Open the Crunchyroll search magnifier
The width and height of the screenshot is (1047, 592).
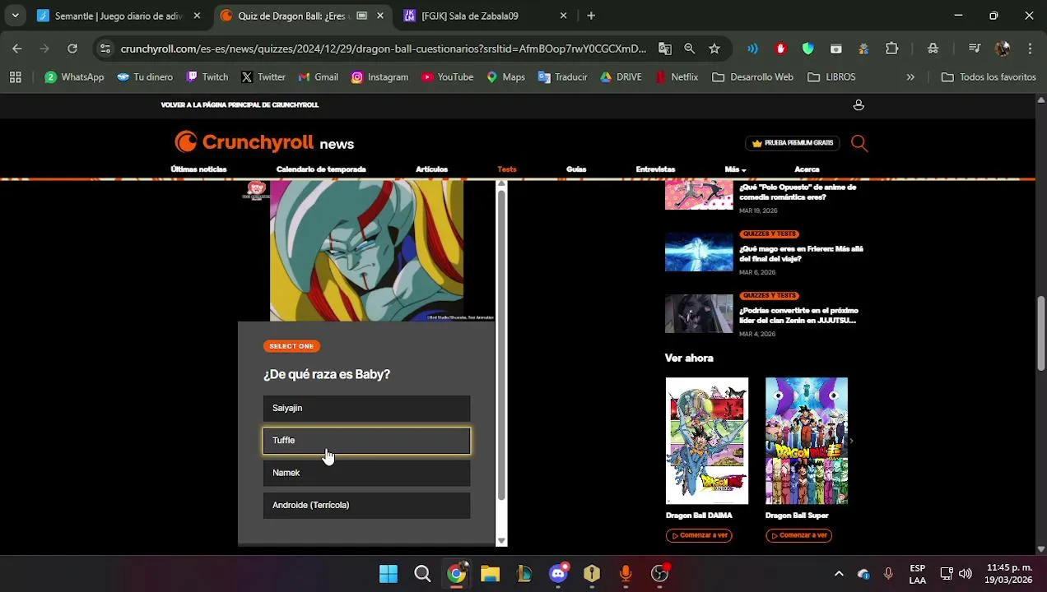[859, 144]
